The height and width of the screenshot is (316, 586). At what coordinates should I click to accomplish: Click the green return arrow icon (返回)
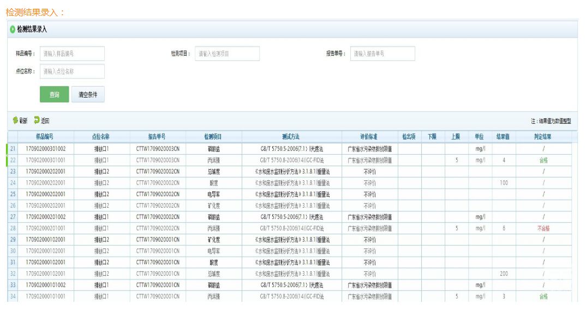[37, 120]
